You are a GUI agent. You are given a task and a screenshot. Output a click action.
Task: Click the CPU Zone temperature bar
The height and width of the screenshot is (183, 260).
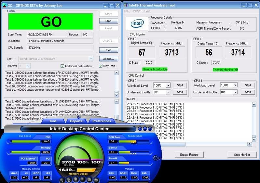(x=134, y=142)
